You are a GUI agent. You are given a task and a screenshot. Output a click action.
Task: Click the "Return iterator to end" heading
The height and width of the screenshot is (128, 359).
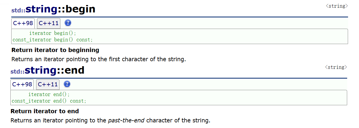click(45, 111)
